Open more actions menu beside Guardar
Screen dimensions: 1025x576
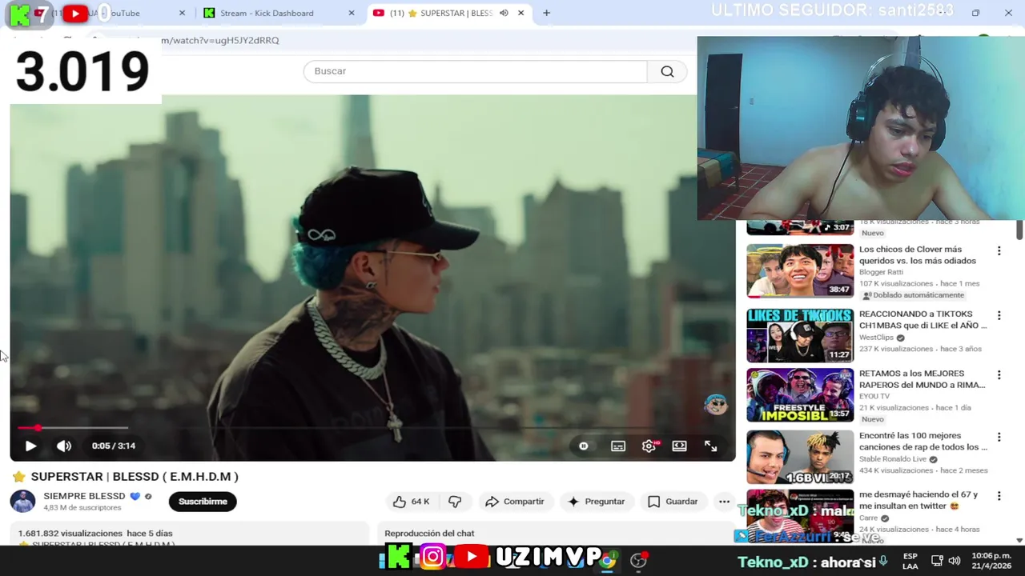click(724, 502)
